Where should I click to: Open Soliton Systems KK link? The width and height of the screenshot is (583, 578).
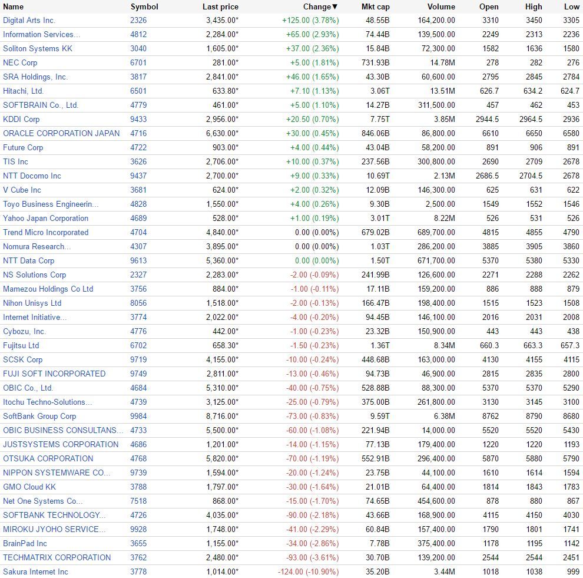point(38,48)
